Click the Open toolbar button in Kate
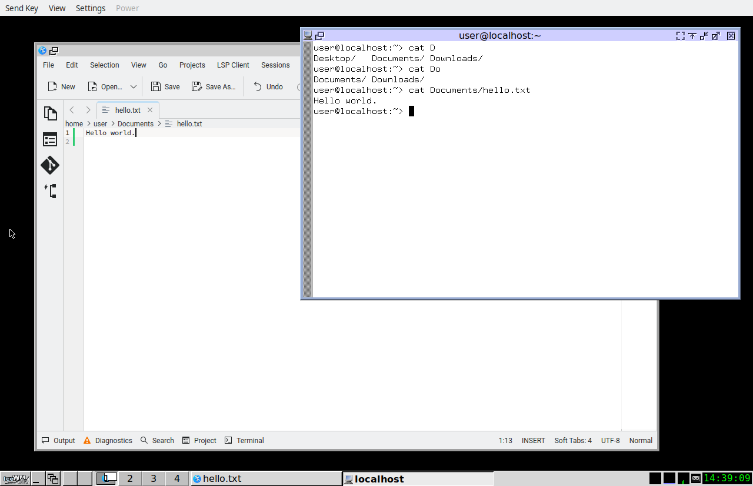This screenshot has height=486, width=753. pyautogui.click(x=105, y=86)
